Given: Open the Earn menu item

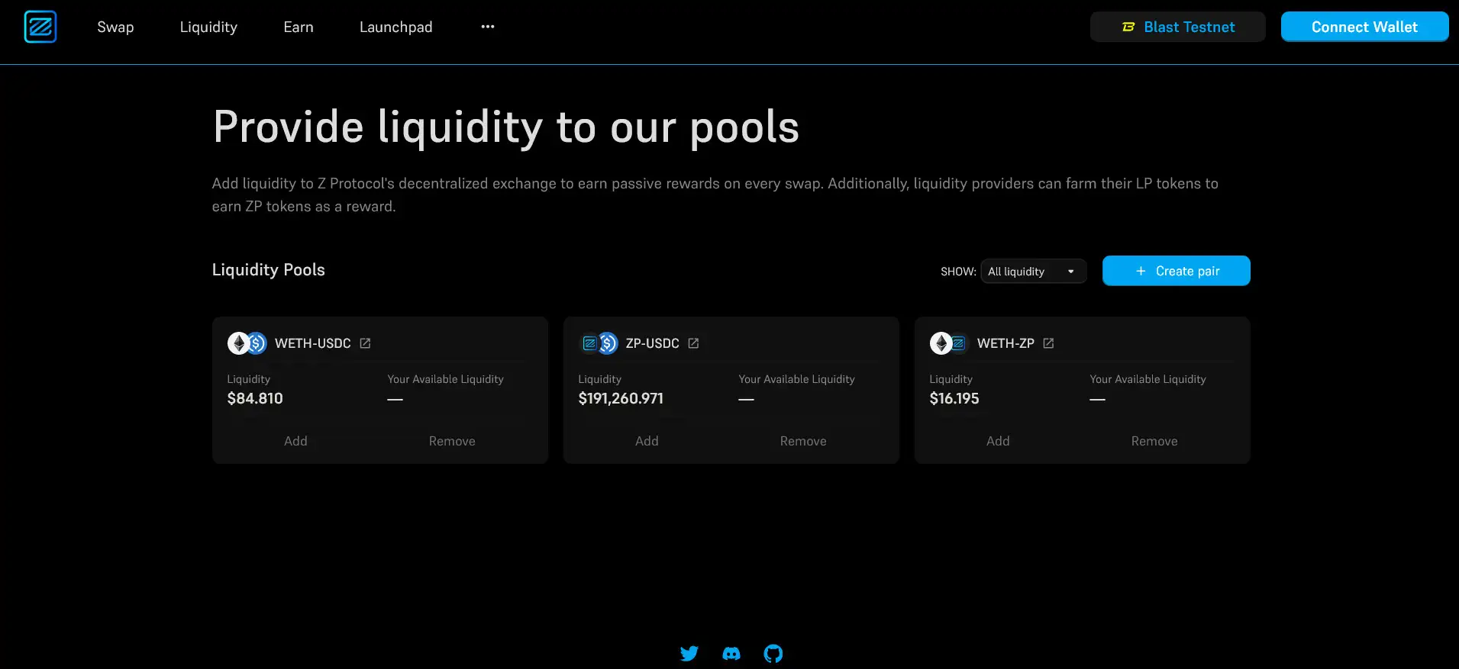Looking at the screenshot, I should [298, 27].
